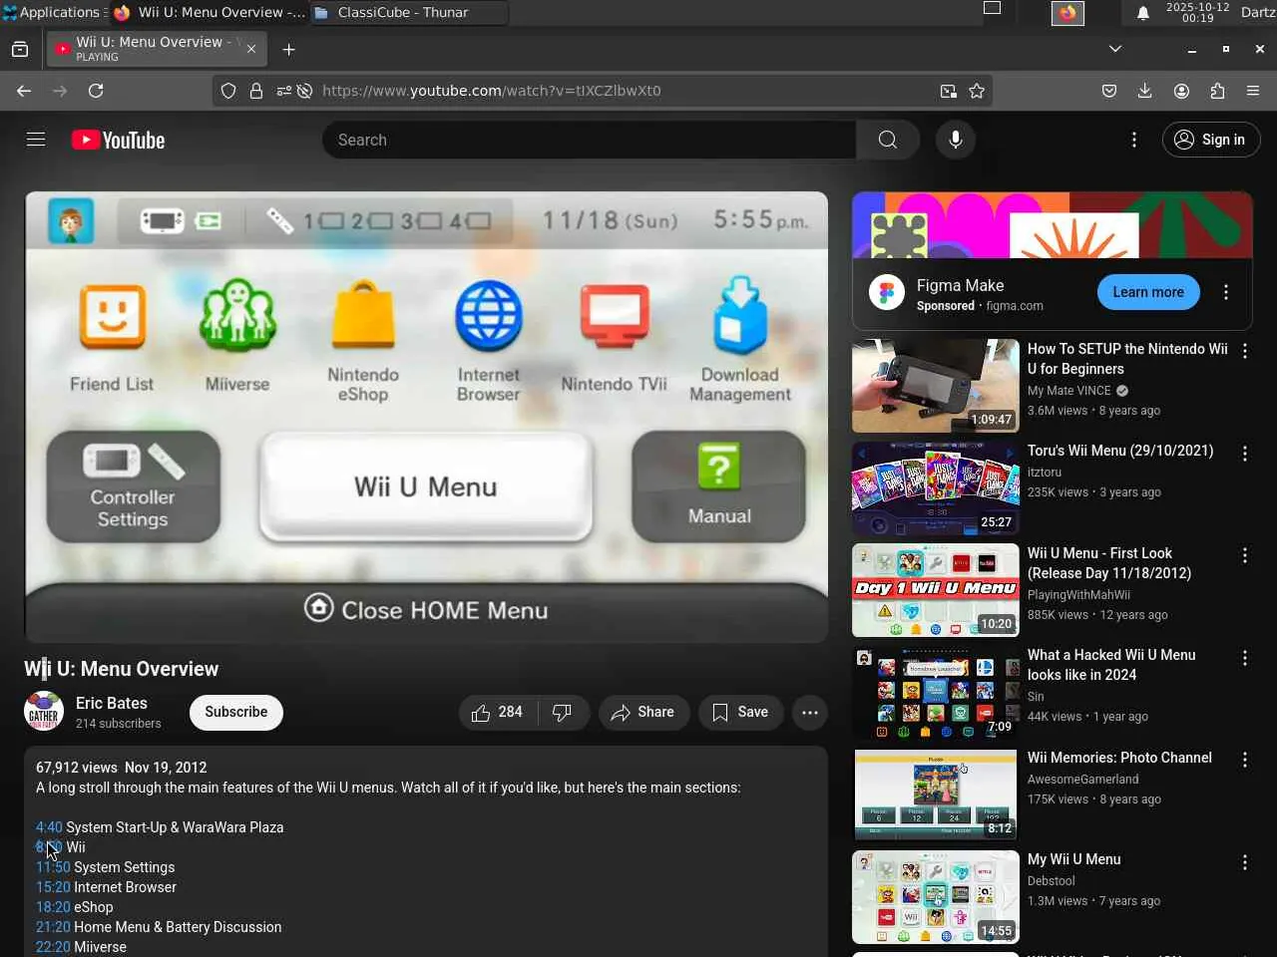Viewport: 1277px width, 957px height.
Task: Like the video with thumbs up
Action: point(498,712)
